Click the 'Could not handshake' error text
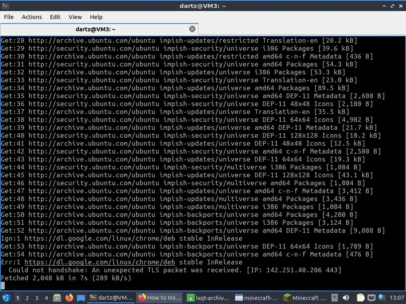 [x=175, y=270]
